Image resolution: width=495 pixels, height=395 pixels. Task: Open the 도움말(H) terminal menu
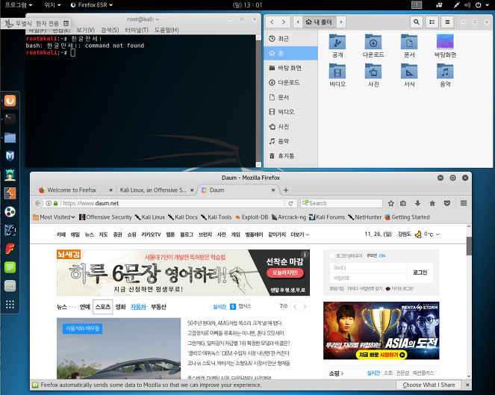pyautogui.click(x=166, y=30)
